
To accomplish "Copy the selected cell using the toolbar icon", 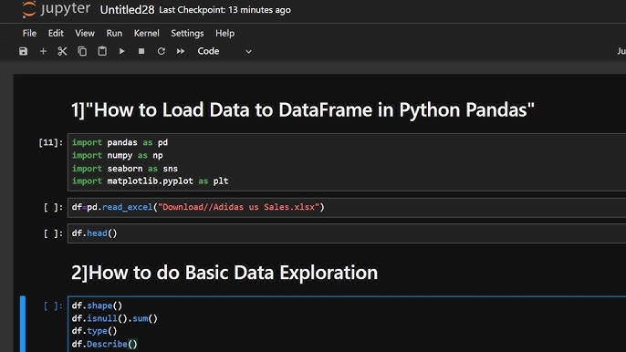I will pyautogui.click(x=82, y=51).
